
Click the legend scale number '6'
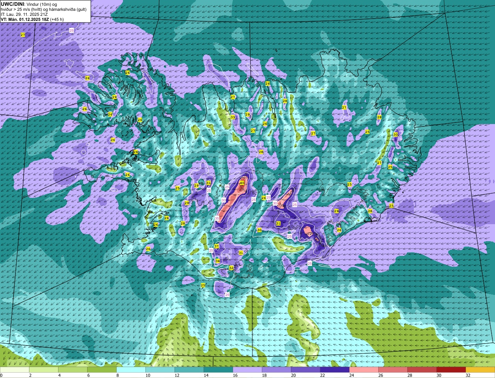pyautogui.click(x=88, y=375)
